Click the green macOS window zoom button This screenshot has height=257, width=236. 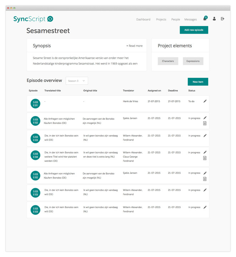(x=14, y=8)
